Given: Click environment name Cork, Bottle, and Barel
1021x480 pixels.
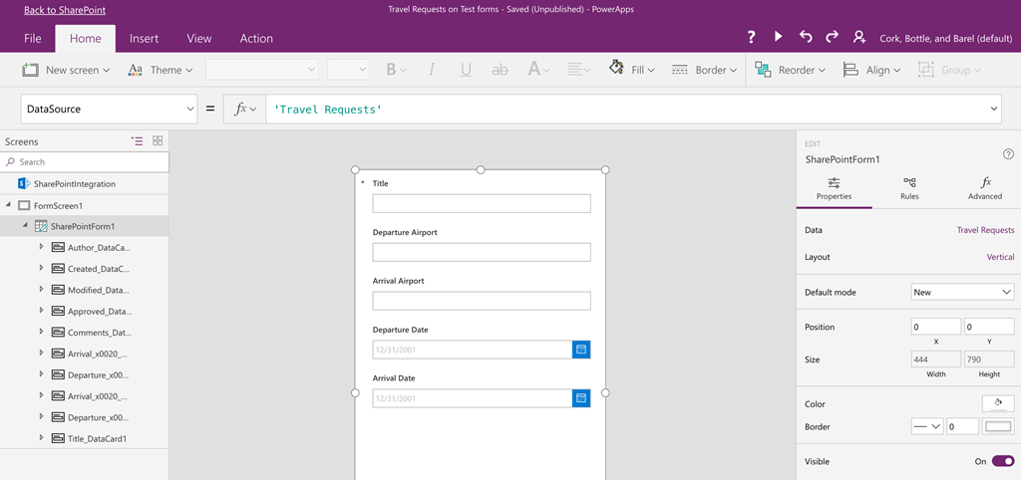Looking at the screenshot, I should pyautogui.click(x=945, y=39).
